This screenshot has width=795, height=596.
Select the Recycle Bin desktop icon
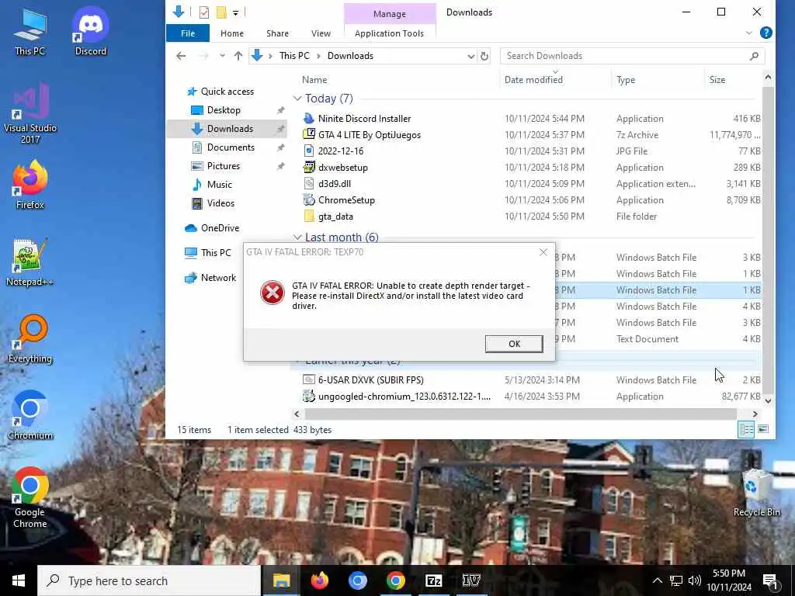(756, 493)
